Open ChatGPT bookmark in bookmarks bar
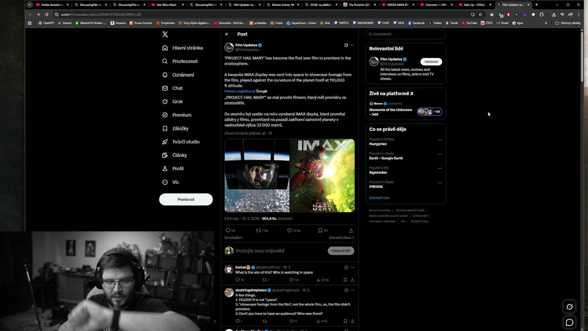Image resolution: width=588 pixels, height=331 pixels. click(x=46, y=23)
